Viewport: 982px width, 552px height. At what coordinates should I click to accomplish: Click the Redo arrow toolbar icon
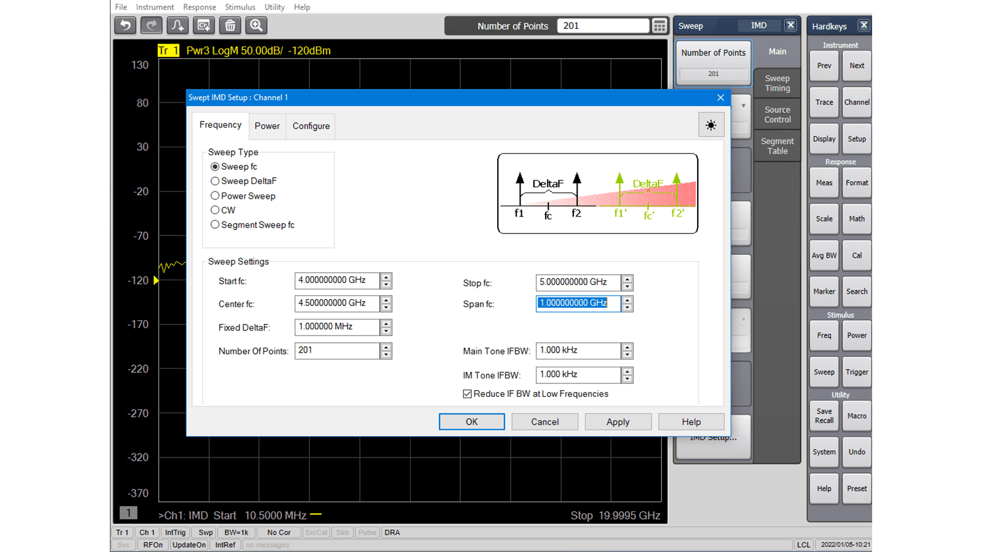click(x=151, y=25)
